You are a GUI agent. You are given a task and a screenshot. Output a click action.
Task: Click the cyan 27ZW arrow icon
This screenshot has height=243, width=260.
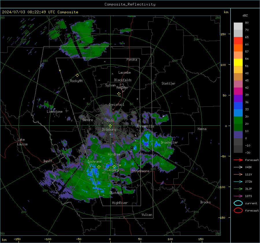tap(238, 182)
